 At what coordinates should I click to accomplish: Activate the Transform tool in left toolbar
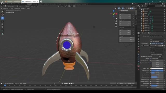pos(2,27)
